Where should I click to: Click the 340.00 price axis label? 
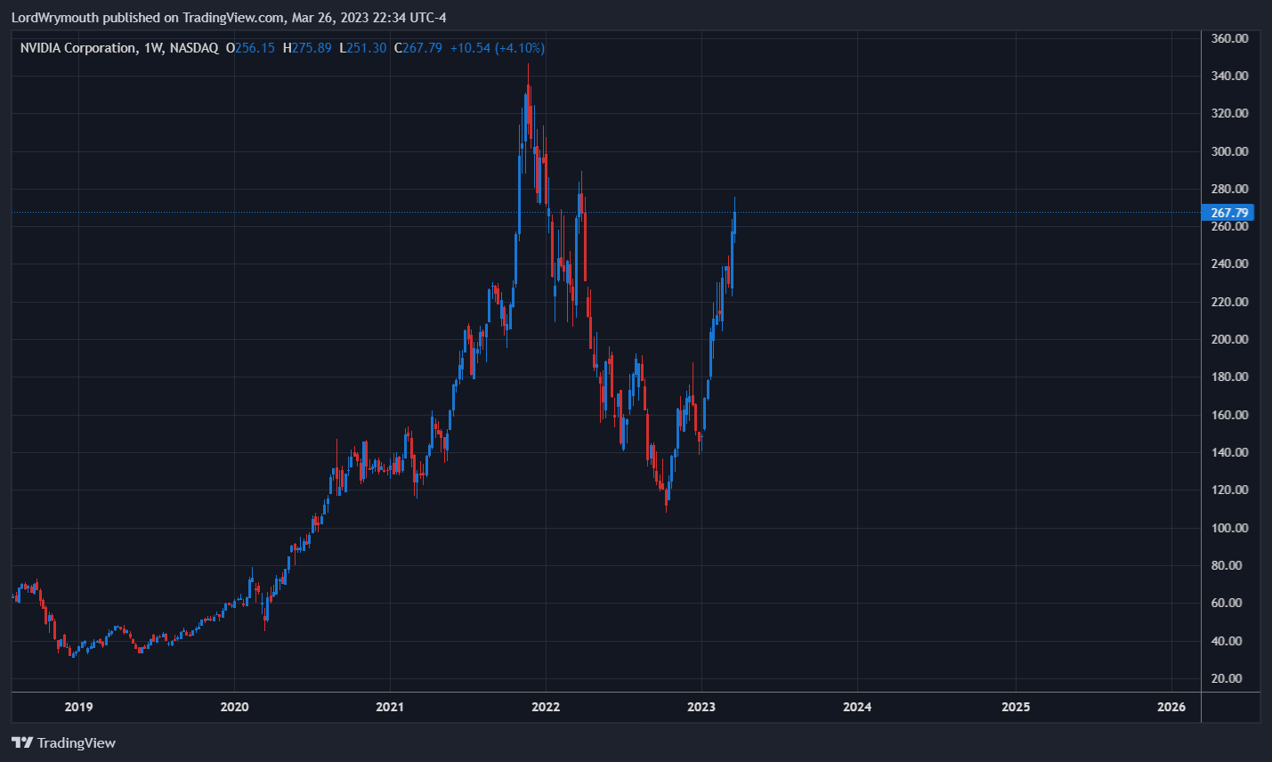click(x=1229, y=76)
